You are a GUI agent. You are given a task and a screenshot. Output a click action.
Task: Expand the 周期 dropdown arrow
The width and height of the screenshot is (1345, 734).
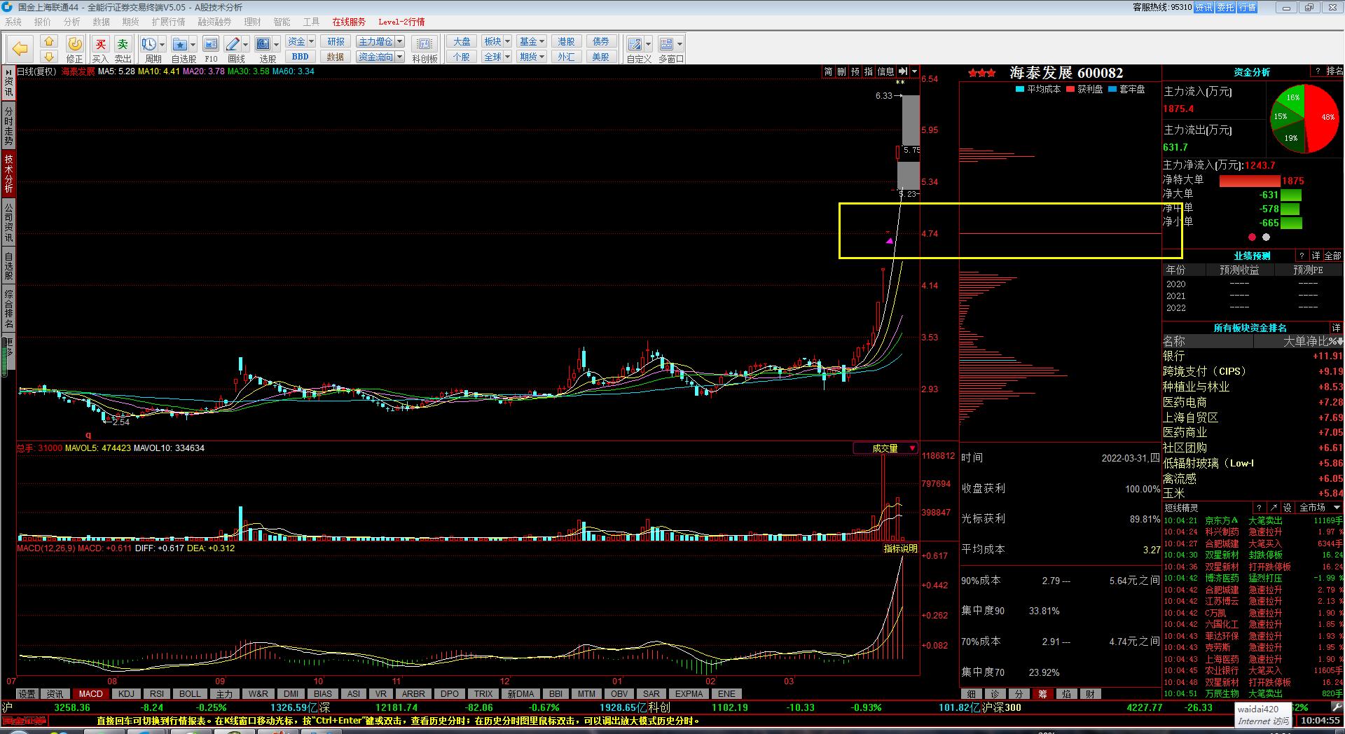pyautogui.click(x=162, y=44)
